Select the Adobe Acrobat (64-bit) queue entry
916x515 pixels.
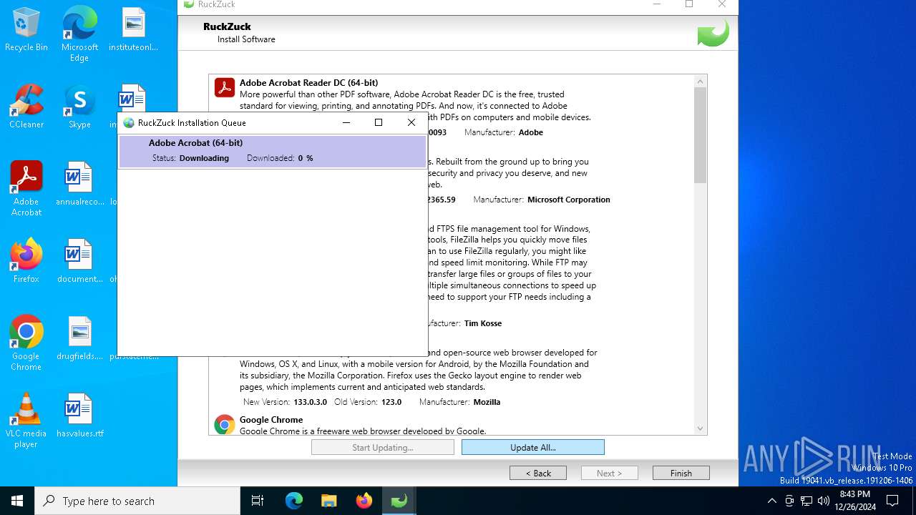273,151
